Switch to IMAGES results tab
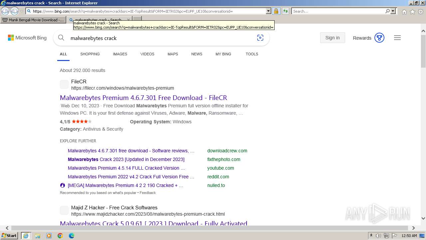This screenshot has width=426, height=240. tap(120, 54)
